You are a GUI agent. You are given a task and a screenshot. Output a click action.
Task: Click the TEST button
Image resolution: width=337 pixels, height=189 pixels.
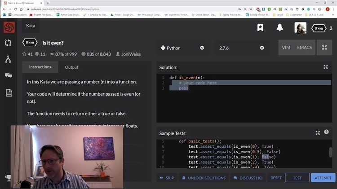click(x=297, y=178)
